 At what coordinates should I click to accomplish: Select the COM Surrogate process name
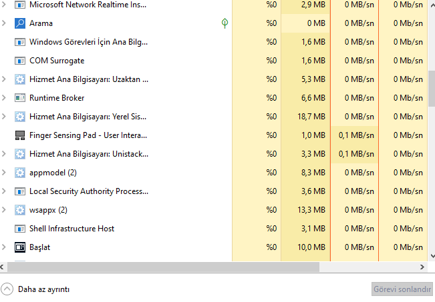pyautogui.click(x=57, y=61)
